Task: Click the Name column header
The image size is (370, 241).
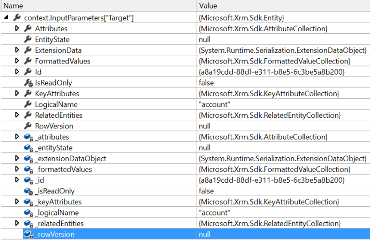Action: (99, 6)
